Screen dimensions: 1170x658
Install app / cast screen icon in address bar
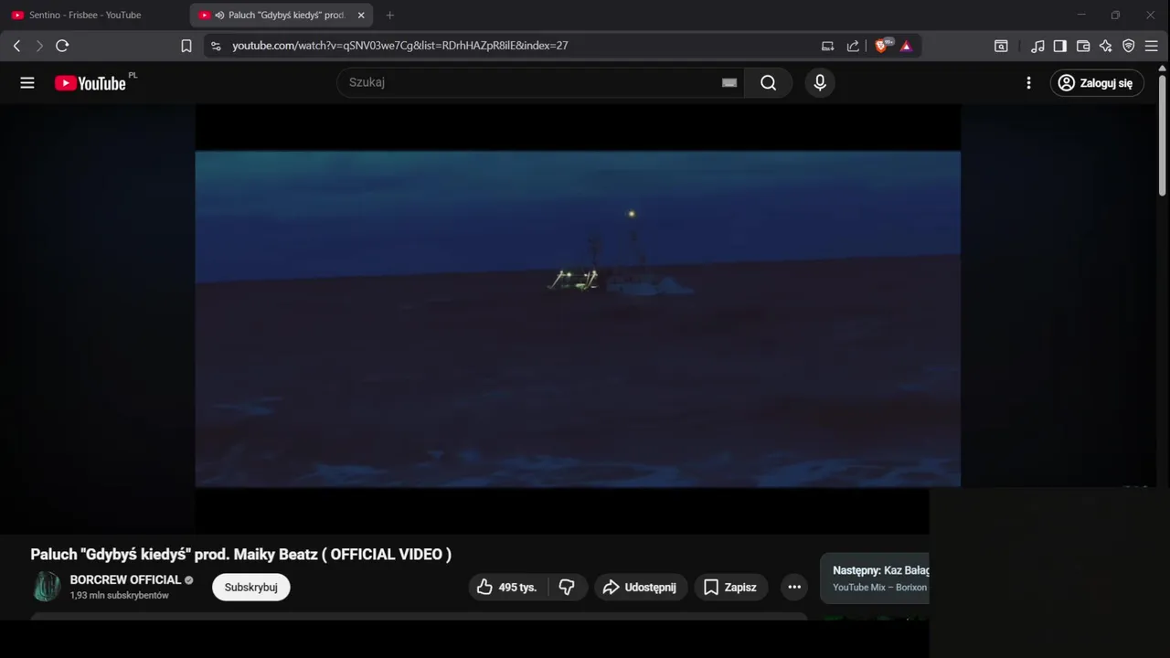pyautogui.click(x=828, y=46)
